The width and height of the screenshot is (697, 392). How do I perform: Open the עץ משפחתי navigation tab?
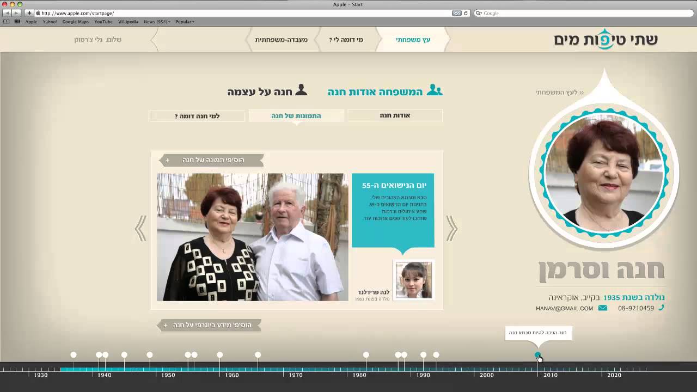tap(413, 40)
